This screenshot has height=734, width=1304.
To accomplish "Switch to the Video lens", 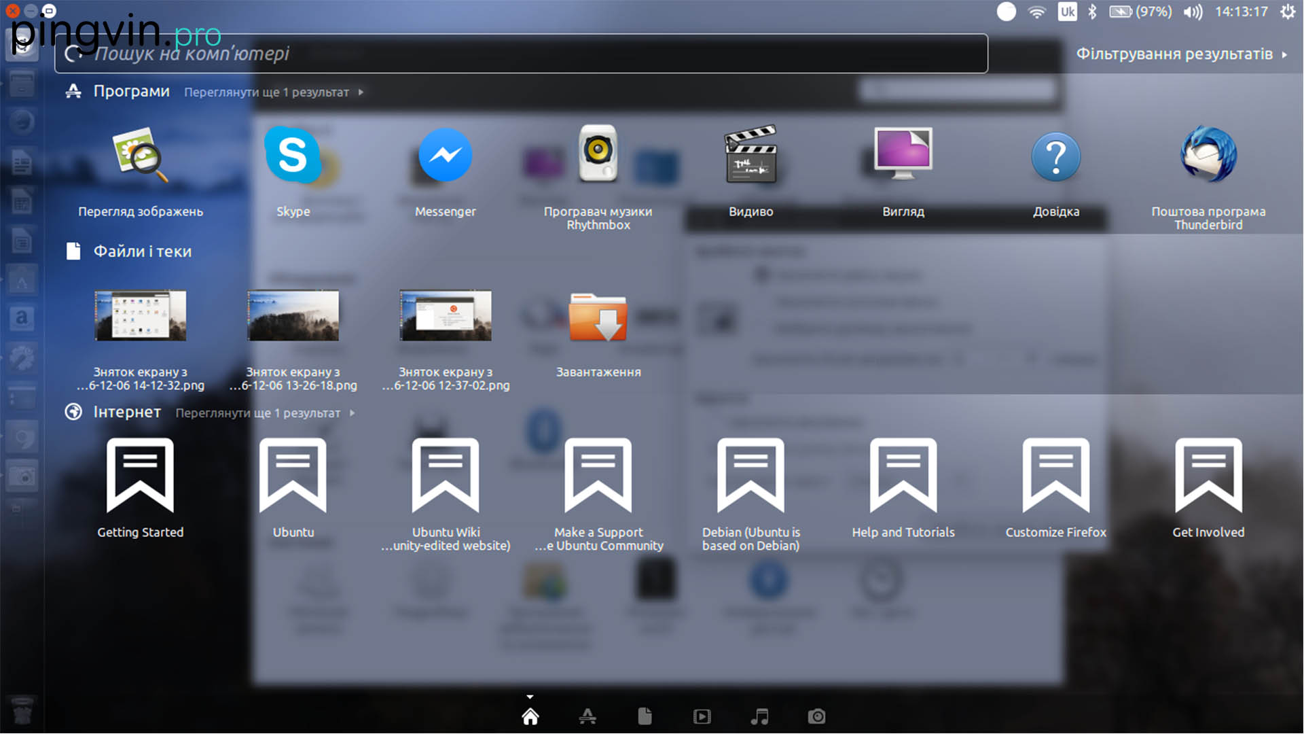I will pyautogui.click(x=702, y=716).
